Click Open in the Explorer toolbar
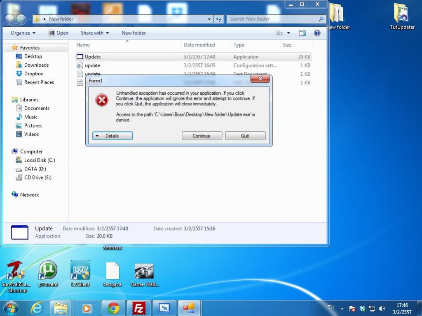Screen dimensions: 422x316 [59, 33]
